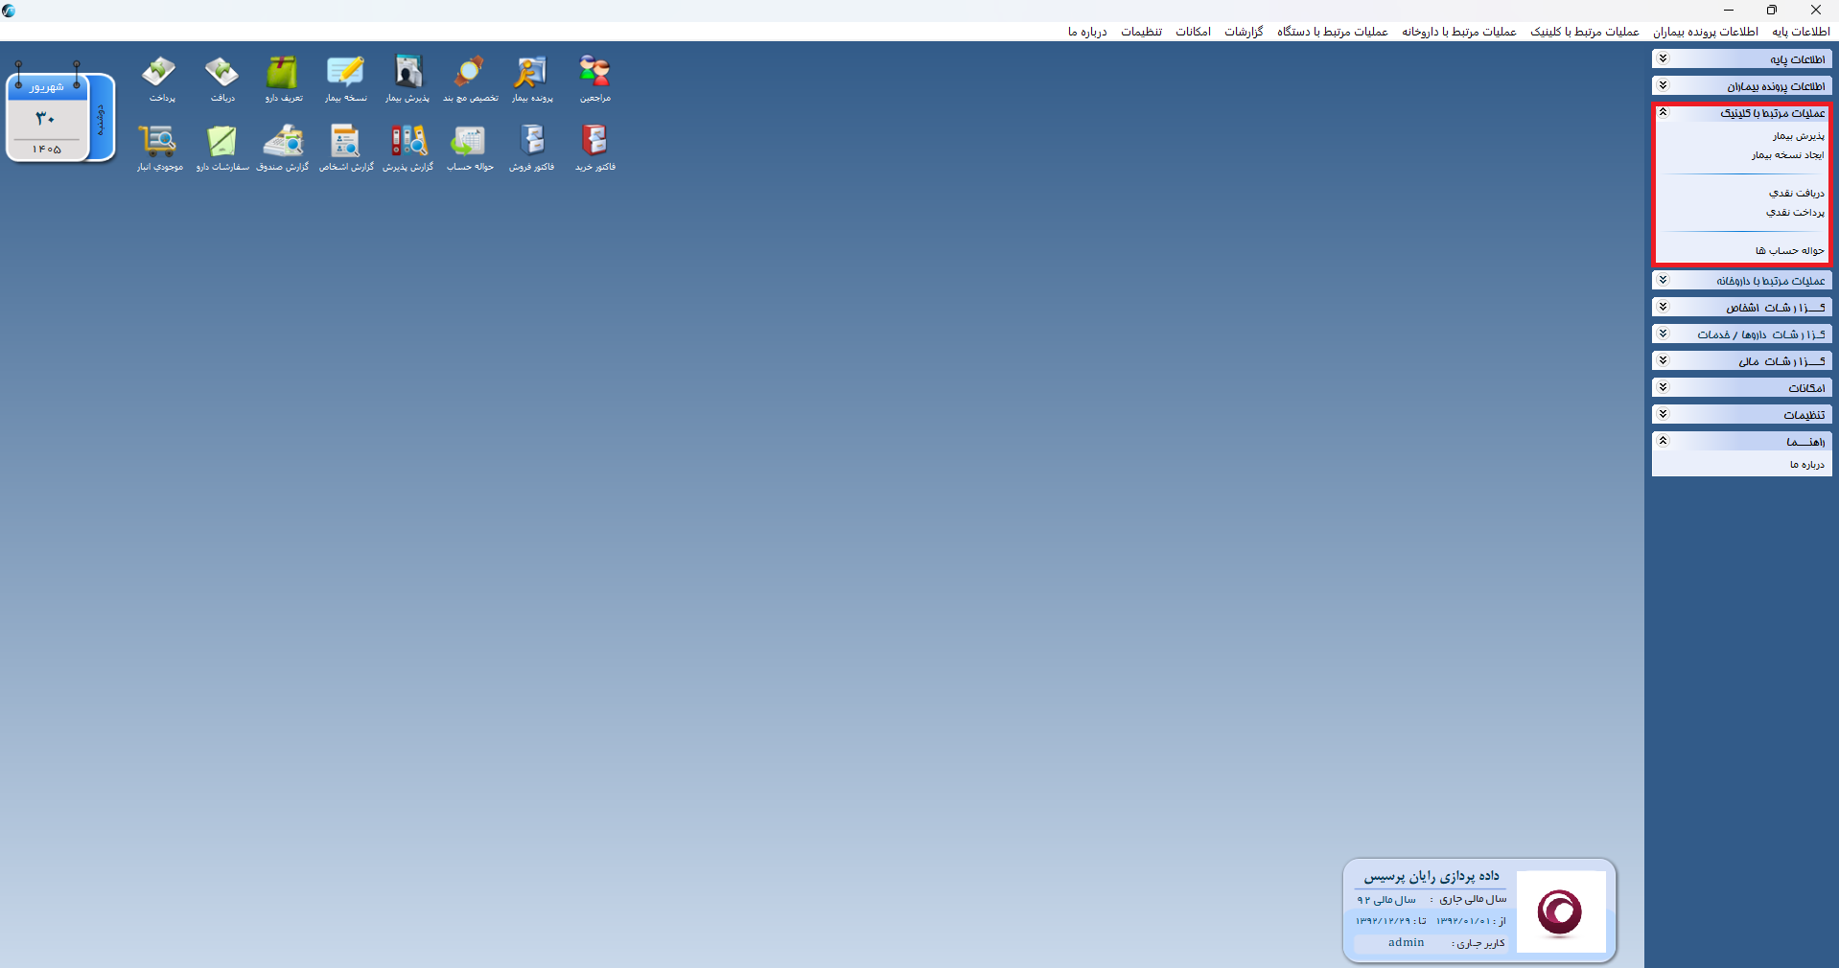This screenshot has height=968, width=1839.
Task: Click the سفارشات دارو drug orders icon
Action: coord(221,148)
